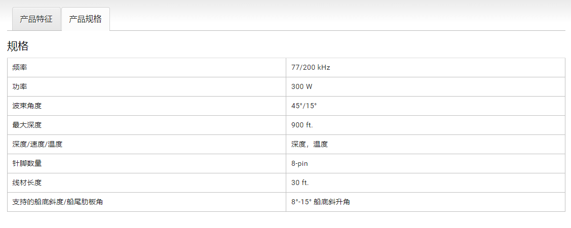The image size is (571, 228).
Task: Click the 最大深度 label cell
Action: (x=27, y=125)
